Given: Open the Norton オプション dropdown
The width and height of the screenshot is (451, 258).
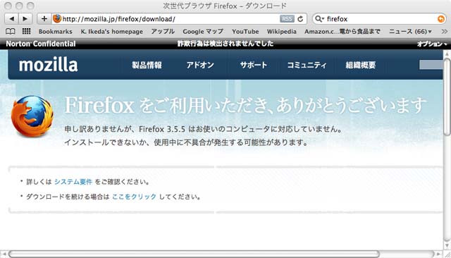Looking at the screenshot, I should [x=432, y=44].
